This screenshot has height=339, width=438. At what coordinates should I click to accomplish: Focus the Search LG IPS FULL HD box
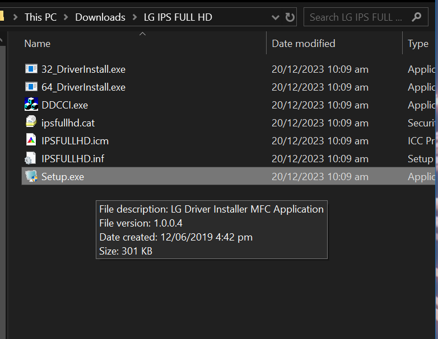click(x=356, y=17)
